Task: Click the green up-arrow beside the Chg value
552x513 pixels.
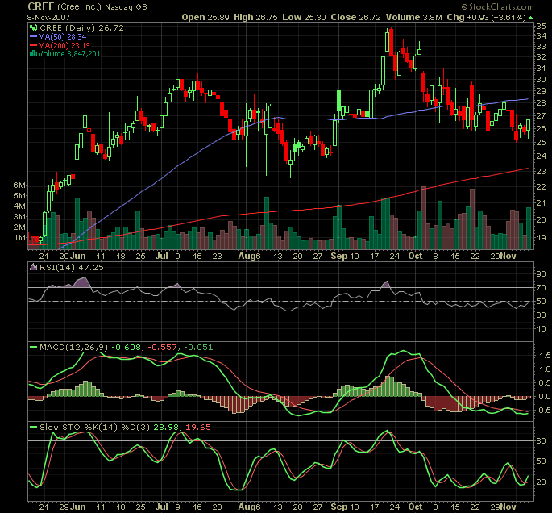Action: click(x=530, y=18)
